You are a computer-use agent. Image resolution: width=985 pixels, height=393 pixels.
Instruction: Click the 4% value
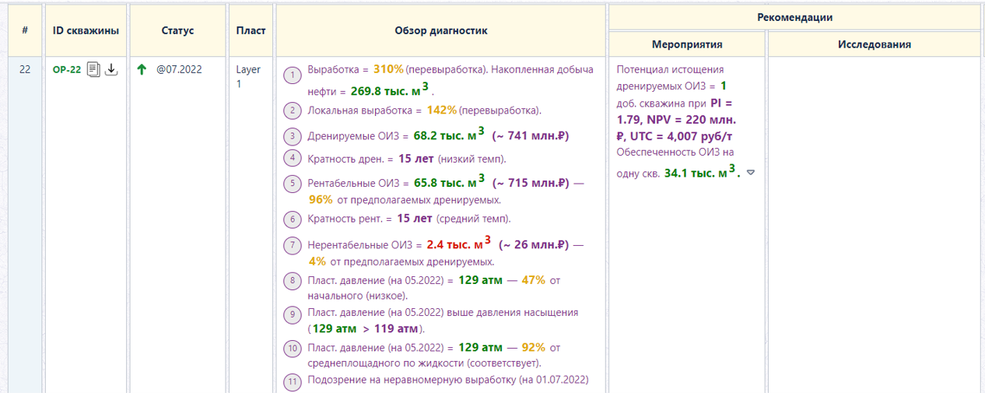click(317, 261)
